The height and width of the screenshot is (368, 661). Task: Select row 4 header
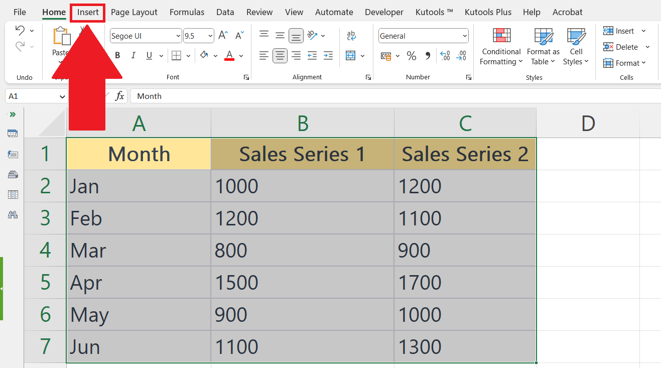tap(45, 250)
